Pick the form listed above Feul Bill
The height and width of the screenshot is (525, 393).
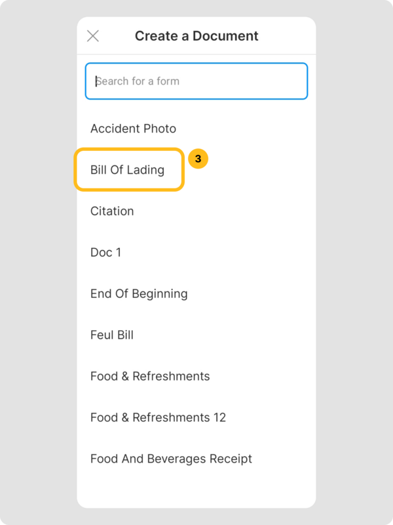(x=139, y=293)
